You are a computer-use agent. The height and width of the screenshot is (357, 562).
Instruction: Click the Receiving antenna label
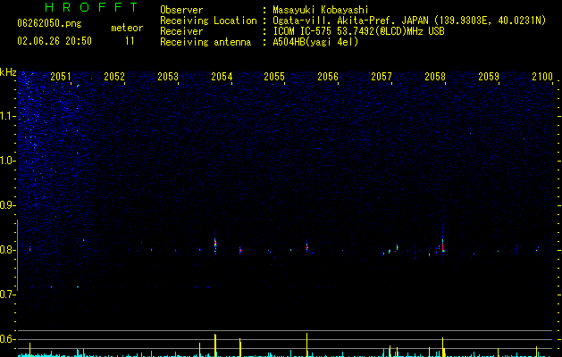[x=206, y=42]
